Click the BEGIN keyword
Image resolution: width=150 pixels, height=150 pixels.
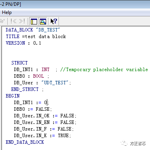pyautogui.click(x=12, y=96)
